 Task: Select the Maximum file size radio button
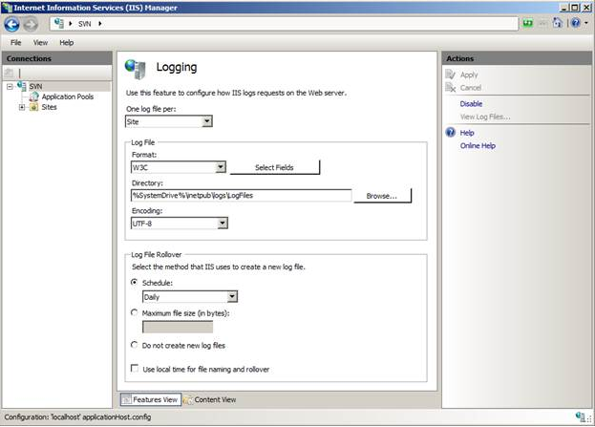[x=134, y=312]
